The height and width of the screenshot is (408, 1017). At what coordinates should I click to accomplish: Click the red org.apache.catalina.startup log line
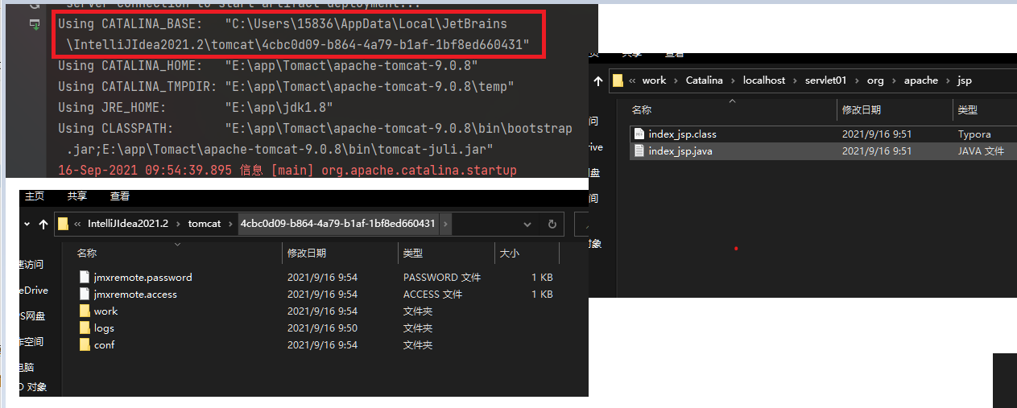pos(287,170)
